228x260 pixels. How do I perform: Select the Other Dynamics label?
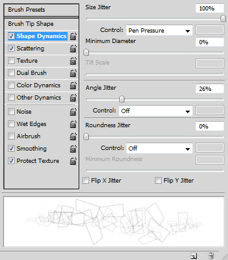tap(39, 98)
